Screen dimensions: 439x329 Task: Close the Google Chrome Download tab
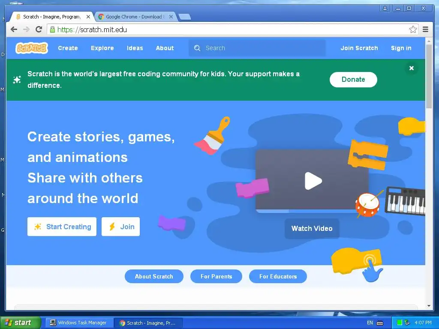point(171,17)
